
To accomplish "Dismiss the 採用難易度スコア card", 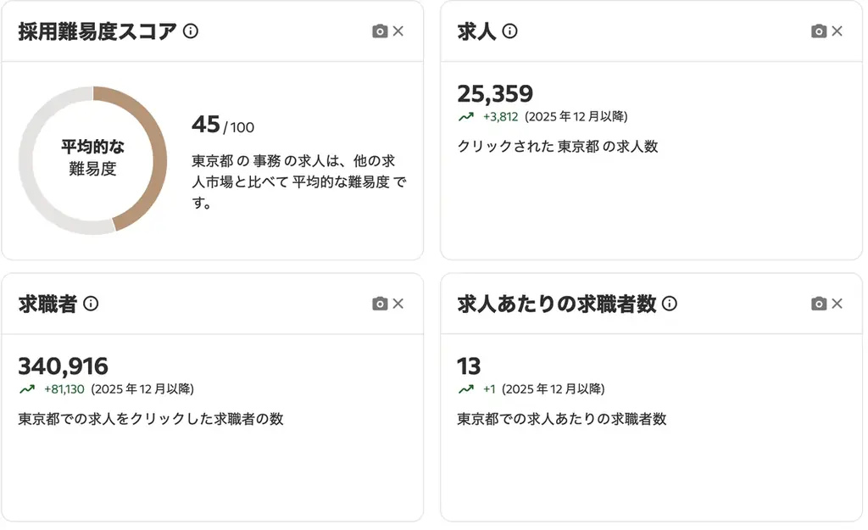I will click(397, 31).
